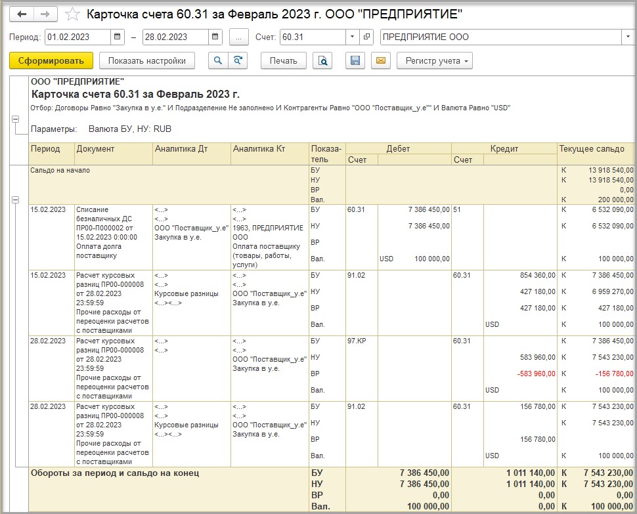Open the account 60.31 dropdown arrow
The height and width of the screenshot is (514, 637).
(353, 37)
